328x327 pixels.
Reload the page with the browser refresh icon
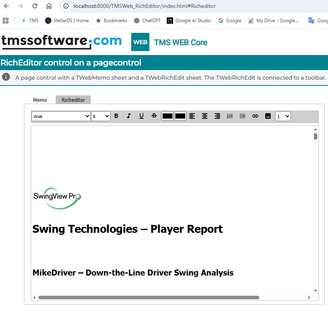tap(35, 6)
